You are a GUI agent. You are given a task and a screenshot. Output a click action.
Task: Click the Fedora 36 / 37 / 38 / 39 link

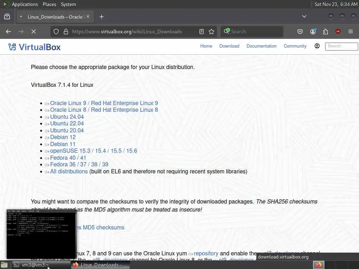click(x=79, y=165)
